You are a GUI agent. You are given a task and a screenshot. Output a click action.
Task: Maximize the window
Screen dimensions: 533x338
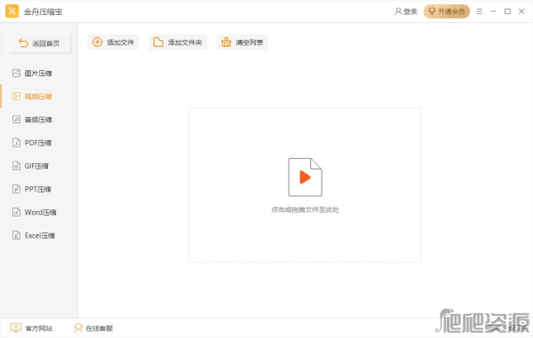pos(507,12)
